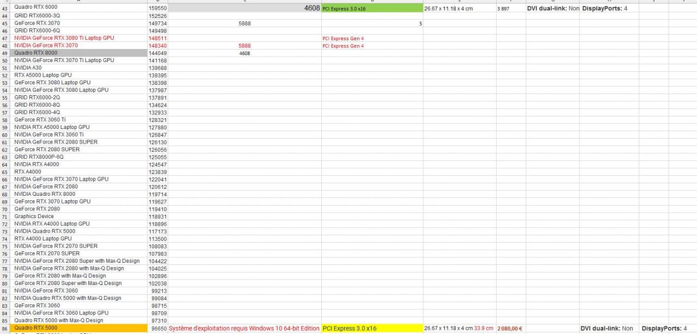Screen dimensions: 697x334
Task: Click the score 139395
Action: coord(157,76)
